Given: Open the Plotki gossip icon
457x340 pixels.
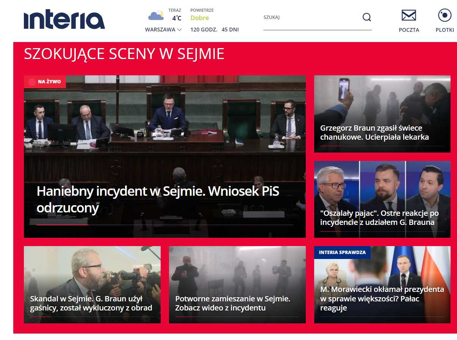Looking at the screenshot, I should coord(444,16).
